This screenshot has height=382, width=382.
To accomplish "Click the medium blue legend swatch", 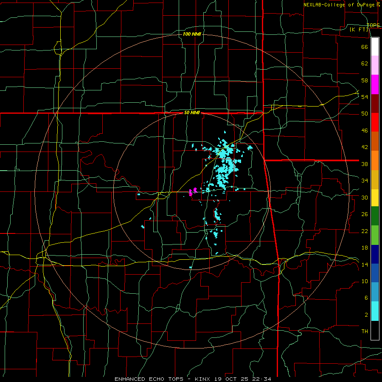I will 375,273.
